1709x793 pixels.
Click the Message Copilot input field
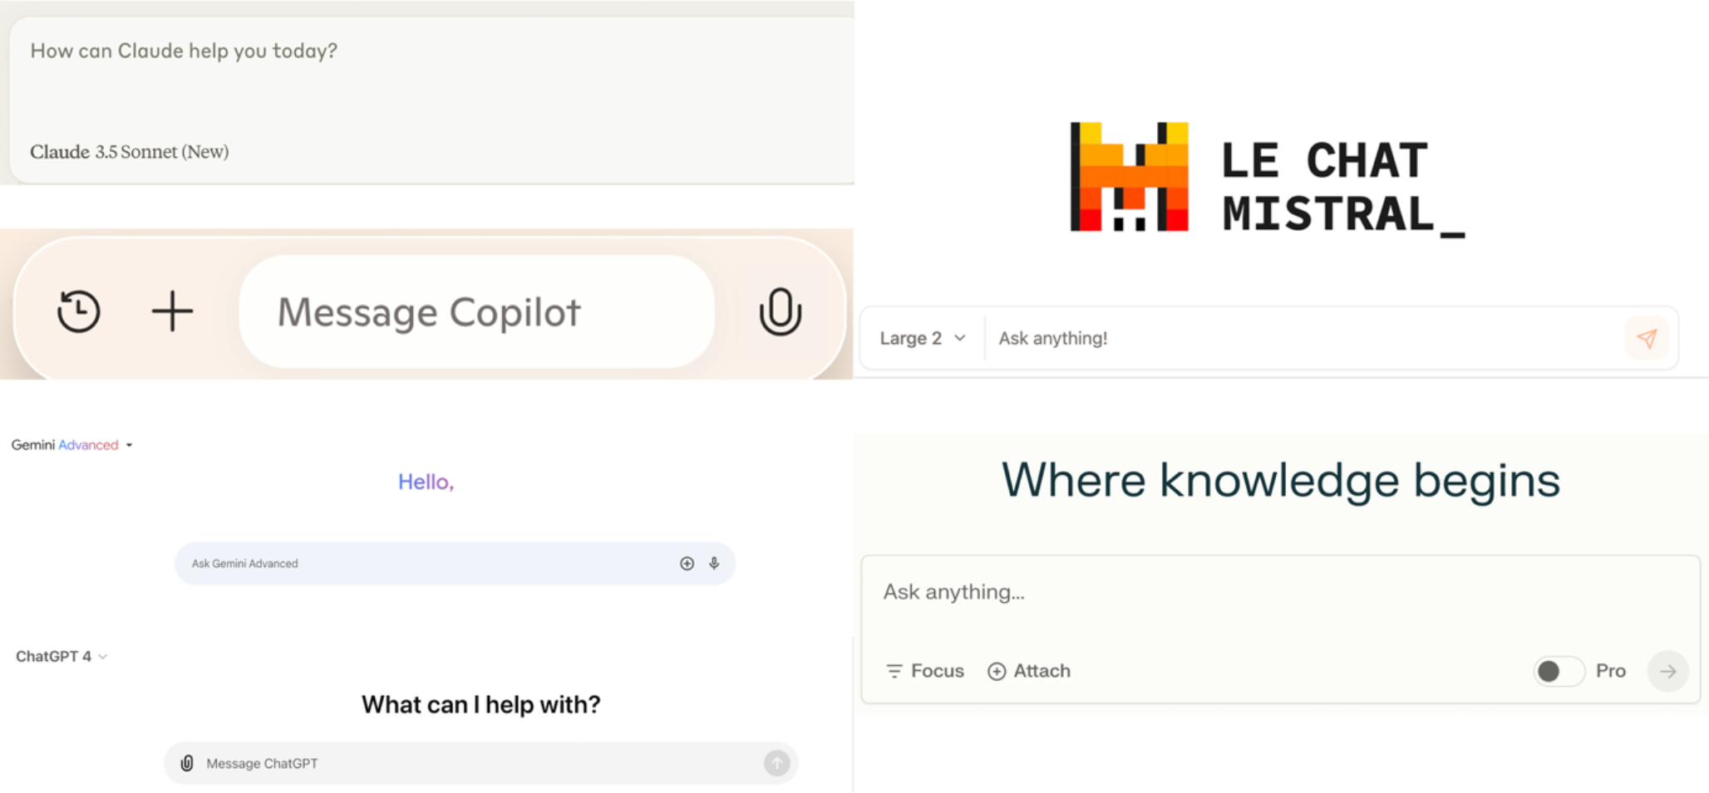476,311
